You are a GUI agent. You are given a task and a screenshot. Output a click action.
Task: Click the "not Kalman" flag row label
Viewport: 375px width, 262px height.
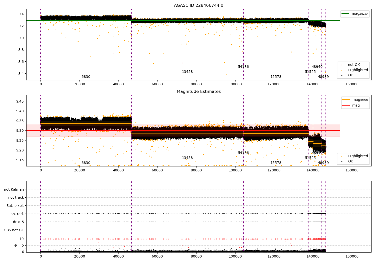(14, 189)
